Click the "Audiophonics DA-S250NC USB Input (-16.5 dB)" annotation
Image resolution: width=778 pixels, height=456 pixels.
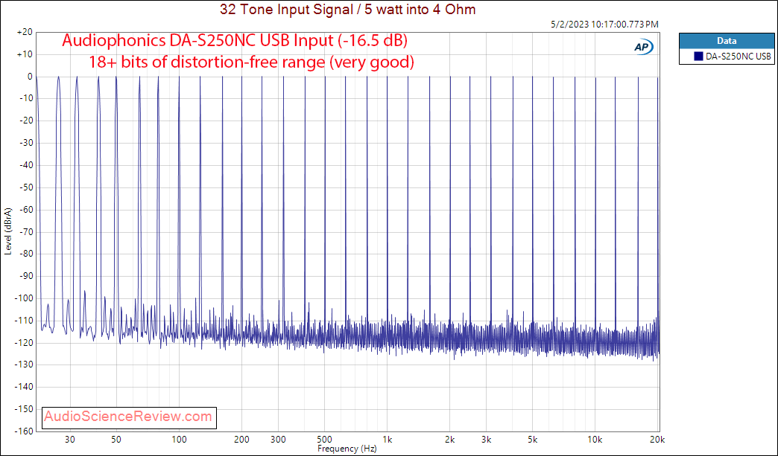235,41
